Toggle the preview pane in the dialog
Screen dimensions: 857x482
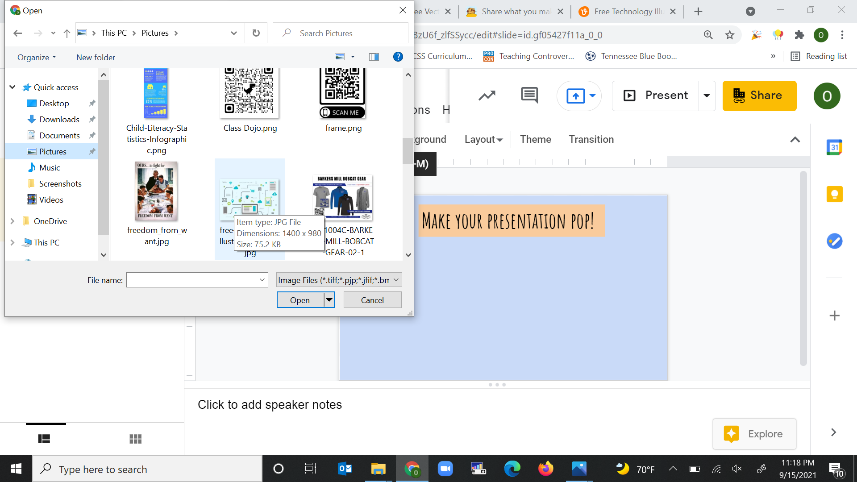tap(374, 57)
